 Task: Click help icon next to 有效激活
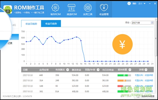point(68,70)
